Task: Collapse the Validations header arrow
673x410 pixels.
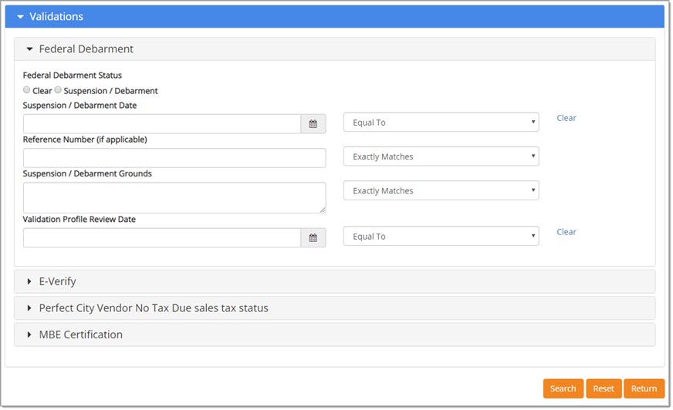Action: (x=20, y=17)
